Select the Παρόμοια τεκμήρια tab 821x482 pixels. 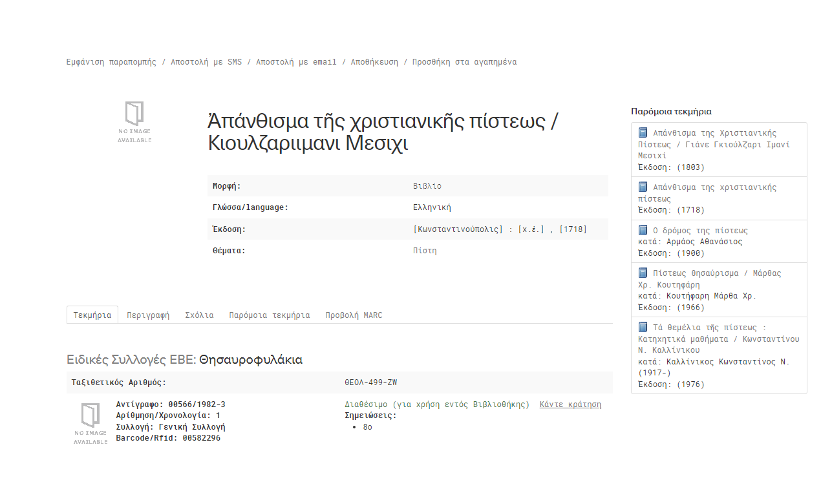[269, 315]
